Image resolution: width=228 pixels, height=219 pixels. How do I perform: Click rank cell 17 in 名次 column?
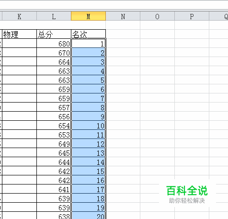88,189
